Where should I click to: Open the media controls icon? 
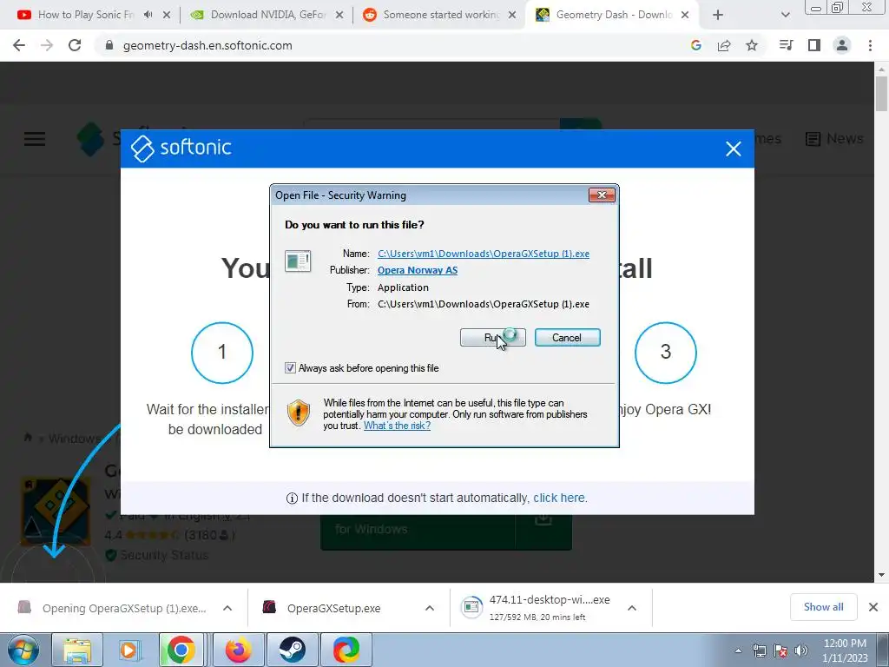coord(786,45)
